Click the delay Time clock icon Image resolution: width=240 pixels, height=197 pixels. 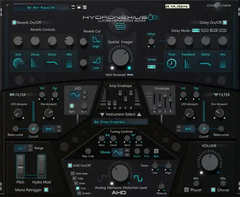tap(172, 63)
